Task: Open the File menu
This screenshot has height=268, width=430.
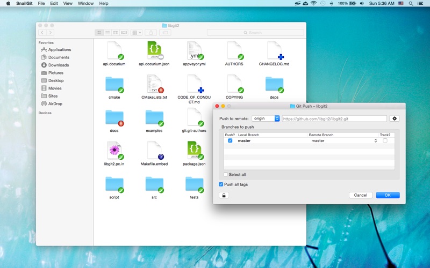Action: (x=41, y=3)
